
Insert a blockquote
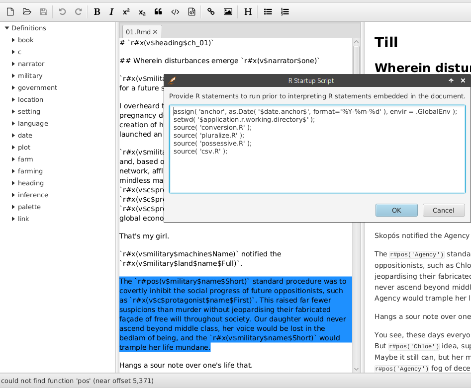point(158,11)
